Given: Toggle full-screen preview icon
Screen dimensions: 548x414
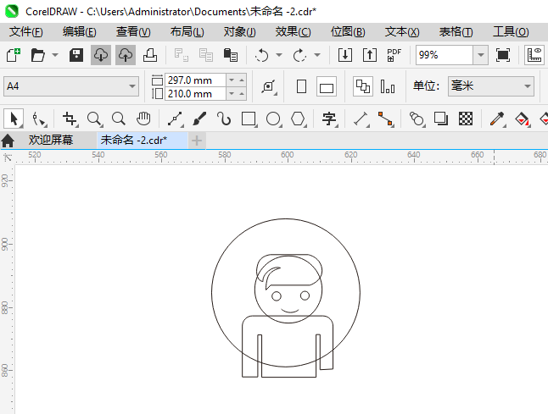Looking at the screenshot, I should pos(502,55).
